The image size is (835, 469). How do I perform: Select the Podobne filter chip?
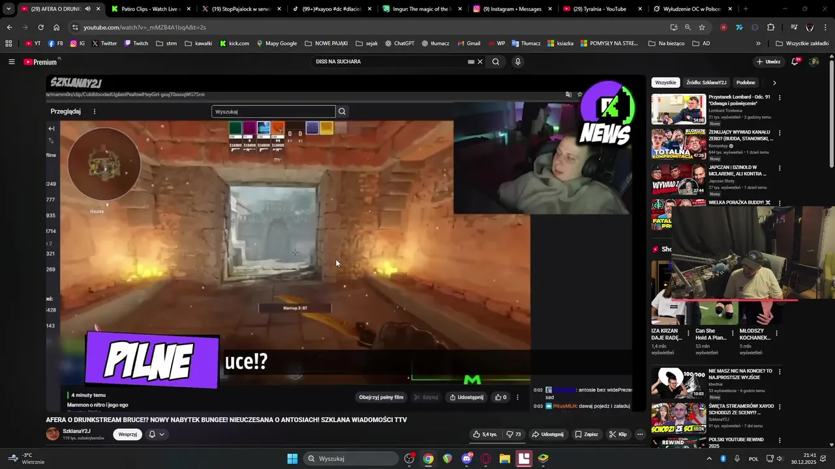(x=746, y=83)
